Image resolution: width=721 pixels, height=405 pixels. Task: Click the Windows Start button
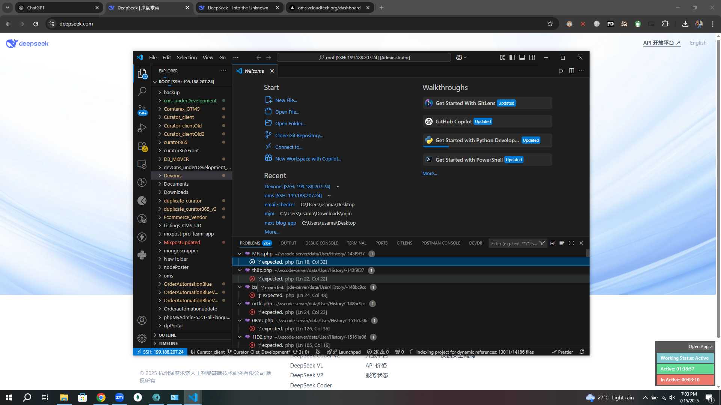click(9, 397)
